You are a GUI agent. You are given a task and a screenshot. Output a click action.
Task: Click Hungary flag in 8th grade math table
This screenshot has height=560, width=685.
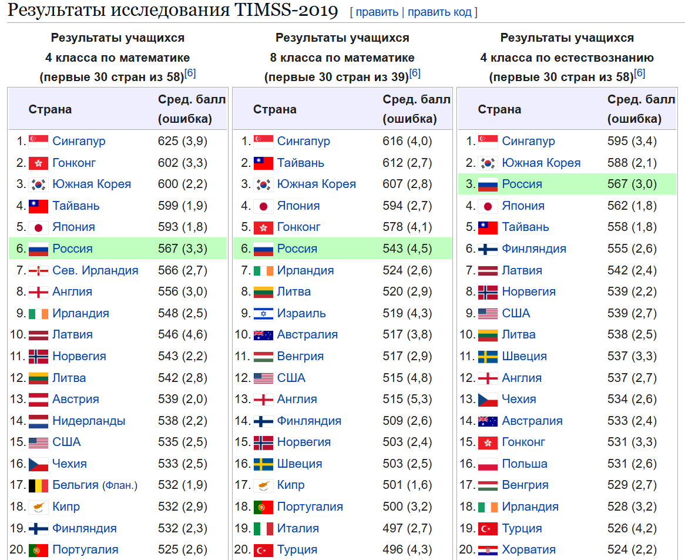point(263,357)
